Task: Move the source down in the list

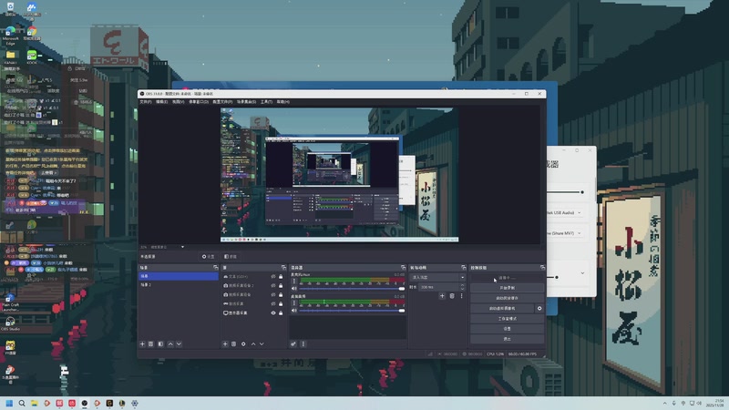Action: click(x=262, y=344)
